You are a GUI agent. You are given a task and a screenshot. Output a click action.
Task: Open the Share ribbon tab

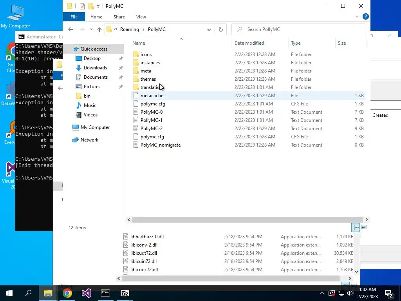[x=119, y=17]
